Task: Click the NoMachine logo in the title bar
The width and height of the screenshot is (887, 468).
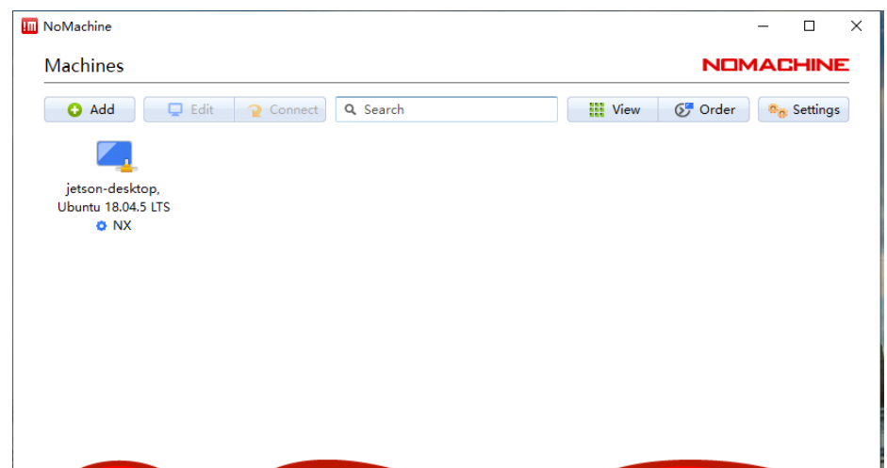Action: pos(29,26)
